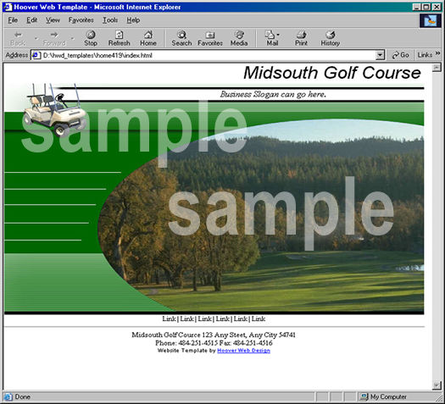445x404 pixels.
Task: Open the Edit menu
Action: tap(32, 20)
